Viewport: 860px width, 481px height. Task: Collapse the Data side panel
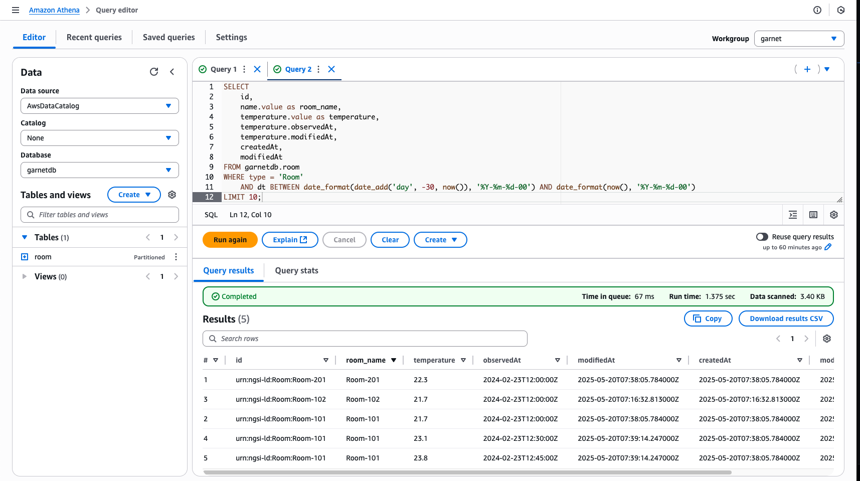(x=172, y=72)
